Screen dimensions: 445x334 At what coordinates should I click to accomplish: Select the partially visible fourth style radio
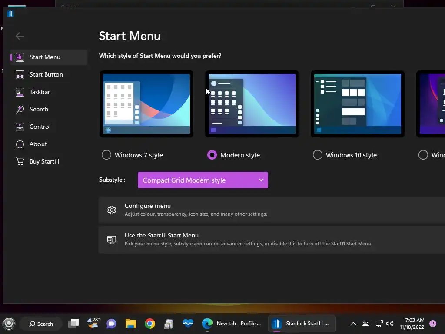(x=423, y=155)
